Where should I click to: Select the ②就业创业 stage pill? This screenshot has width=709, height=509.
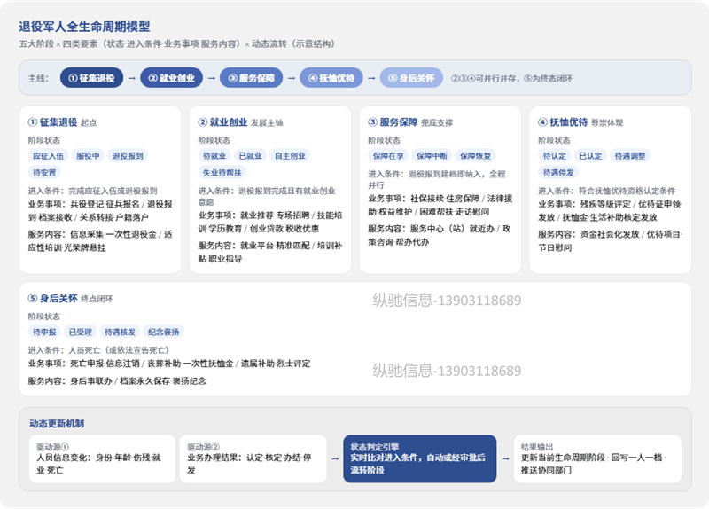(171, 78)
